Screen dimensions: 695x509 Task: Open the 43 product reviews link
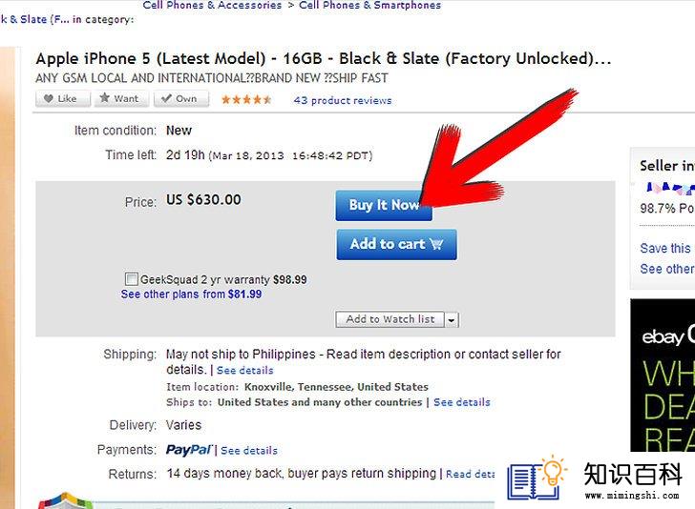[343, 100]
